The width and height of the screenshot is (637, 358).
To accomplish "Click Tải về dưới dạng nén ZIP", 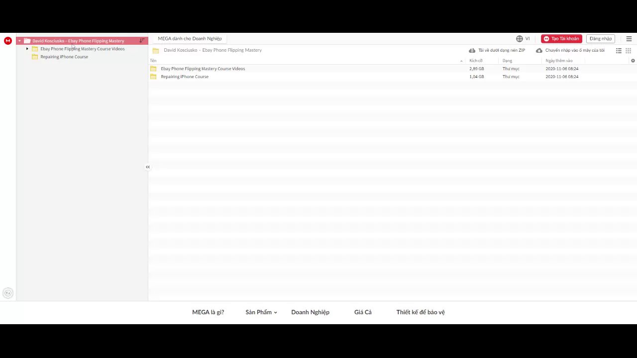I will click(x=502, y=51).
